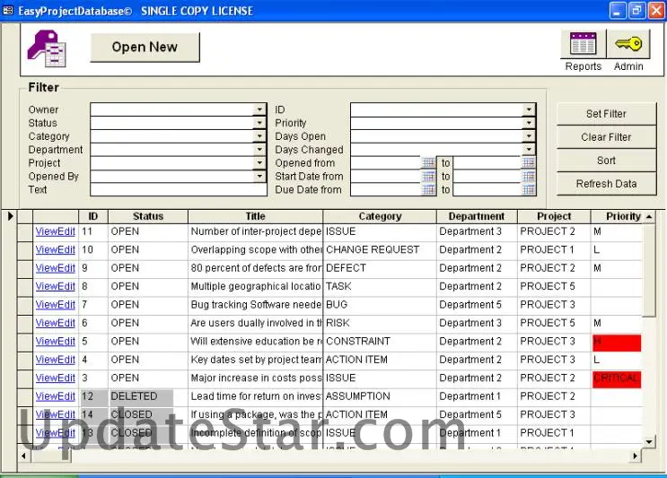Image resolution: width=667 pixels, height=478 pixels.
Task: Open ViewEdit link for record ID 11
Action: (55, 231)
